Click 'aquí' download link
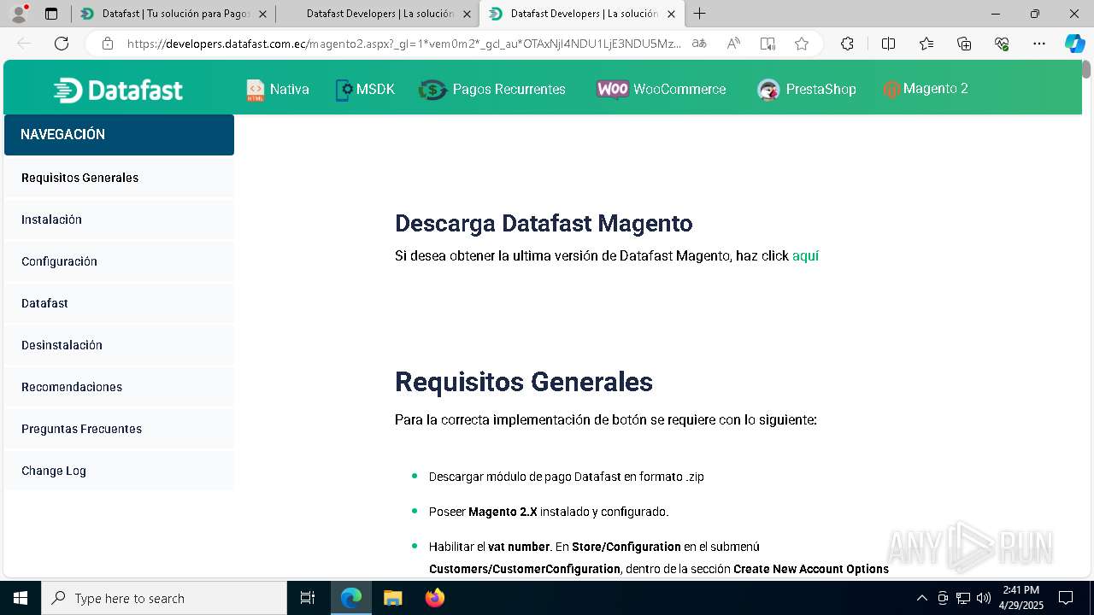 [805, 255]
